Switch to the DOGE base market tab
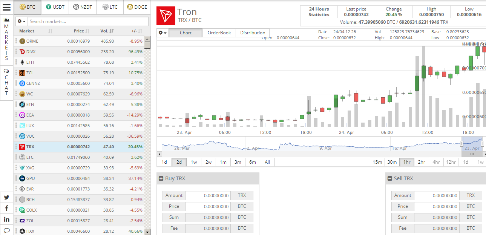Screen dimensions: 486x235 pyautogui.click(x=137, y=7)
